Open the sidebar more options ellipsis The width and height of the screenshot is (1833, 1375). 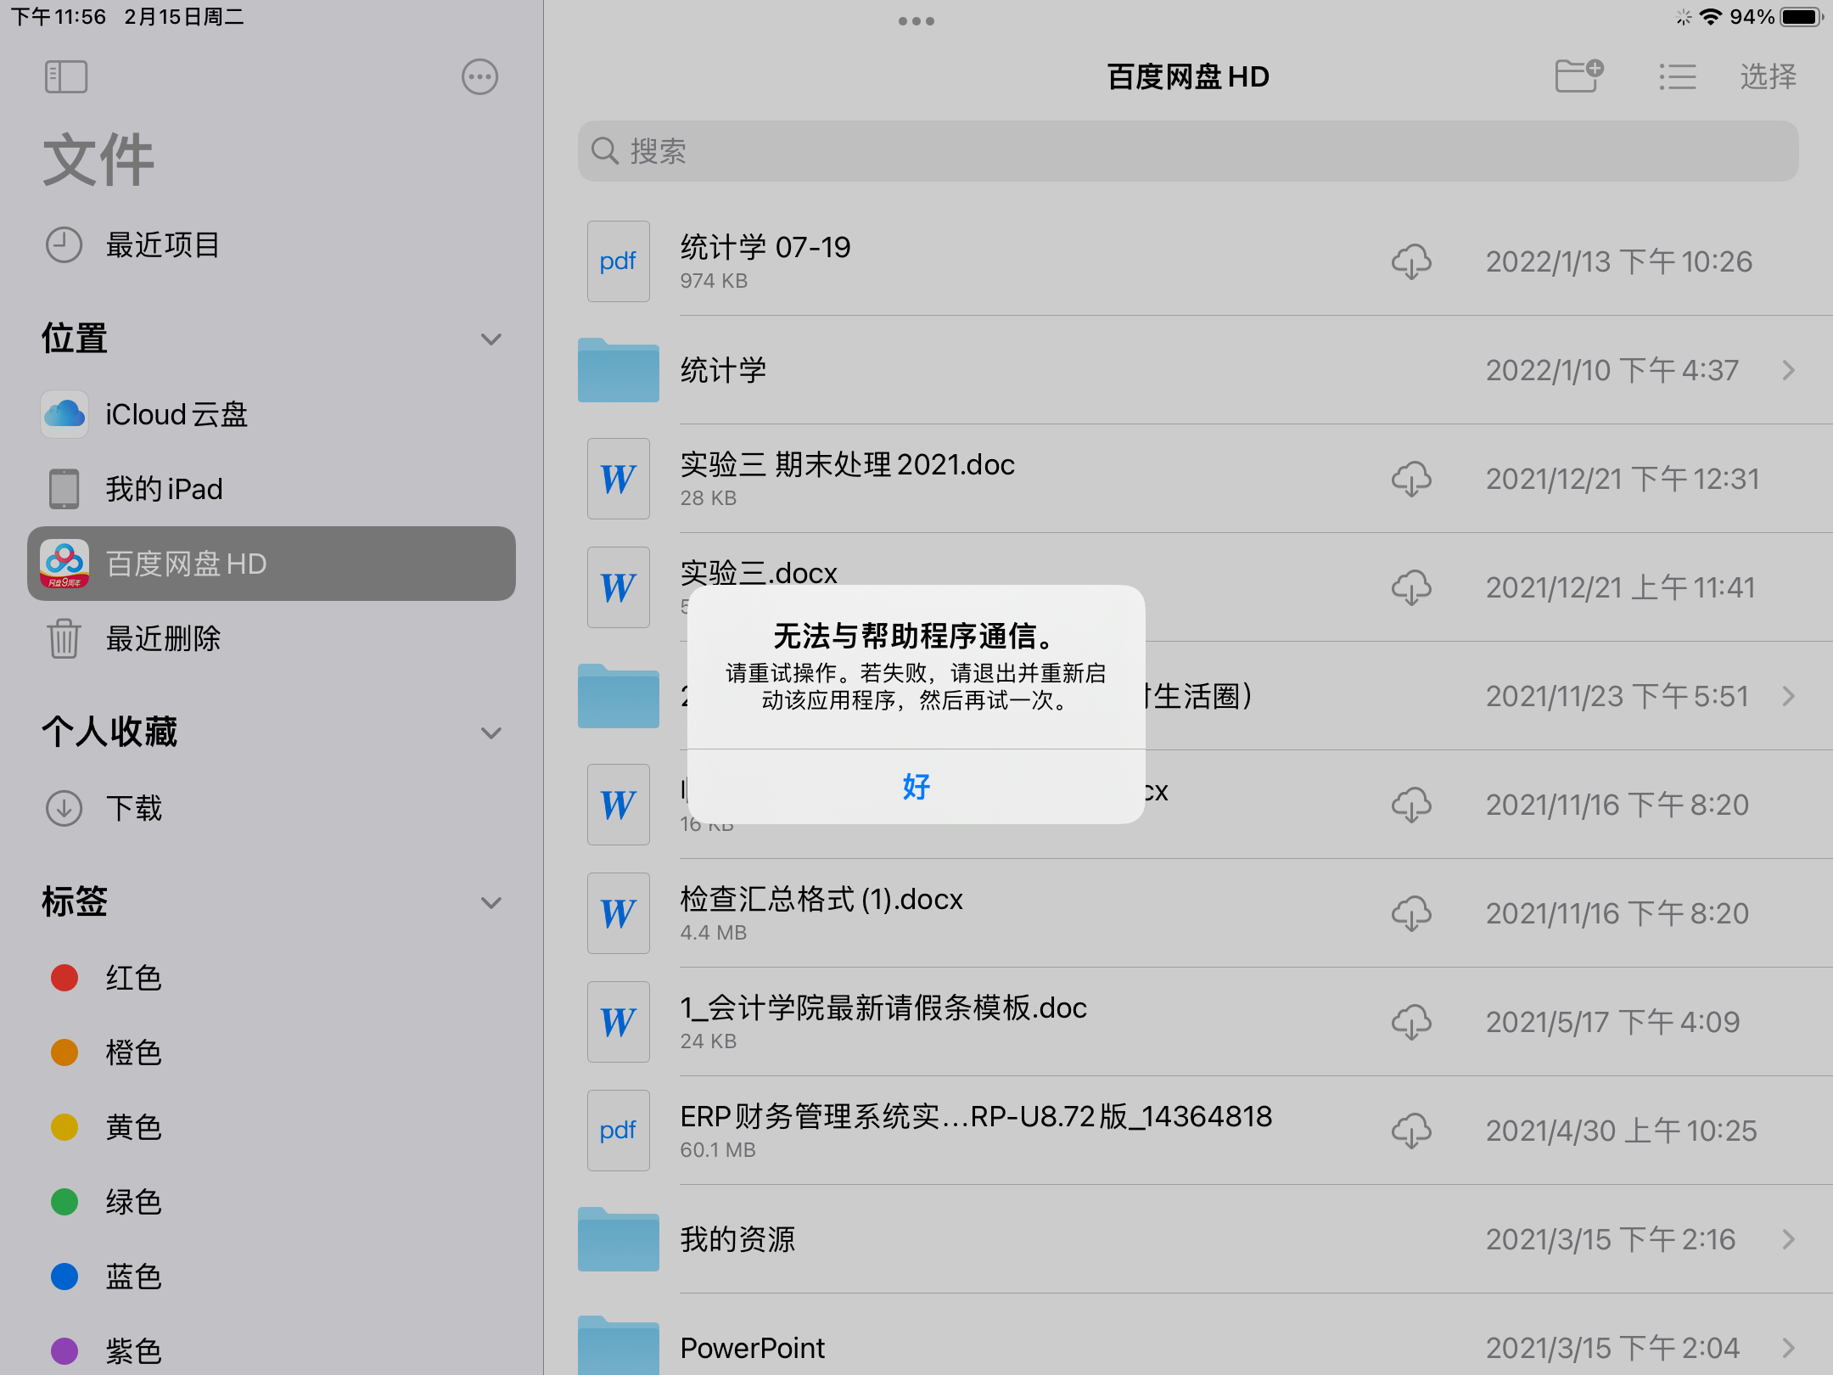tap(479, 77)
